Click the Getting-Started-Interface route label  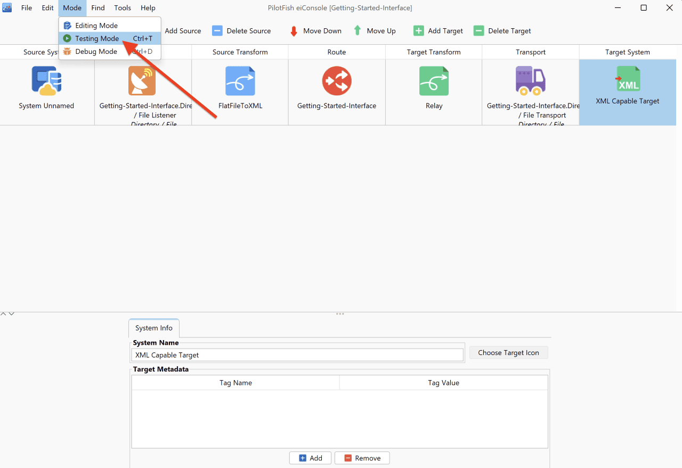pyautogui.click(x=337, y=106)
